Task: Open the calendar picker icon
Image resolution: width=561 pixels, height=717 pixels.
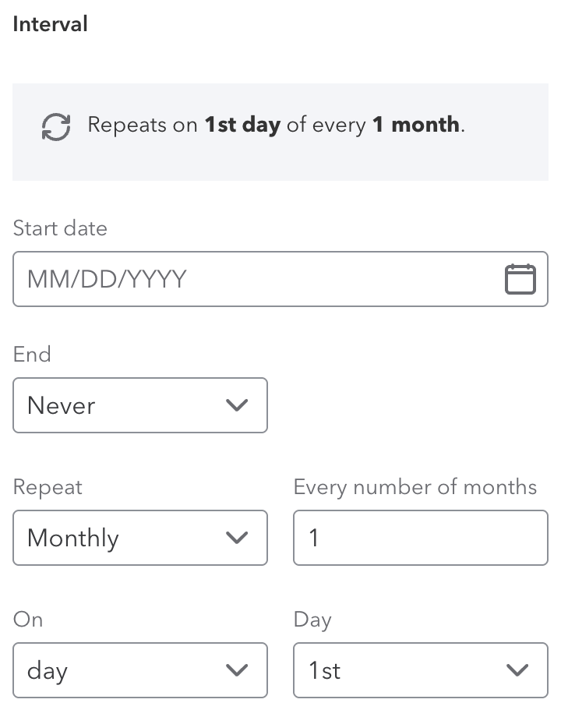Action: tap(520, 279)
